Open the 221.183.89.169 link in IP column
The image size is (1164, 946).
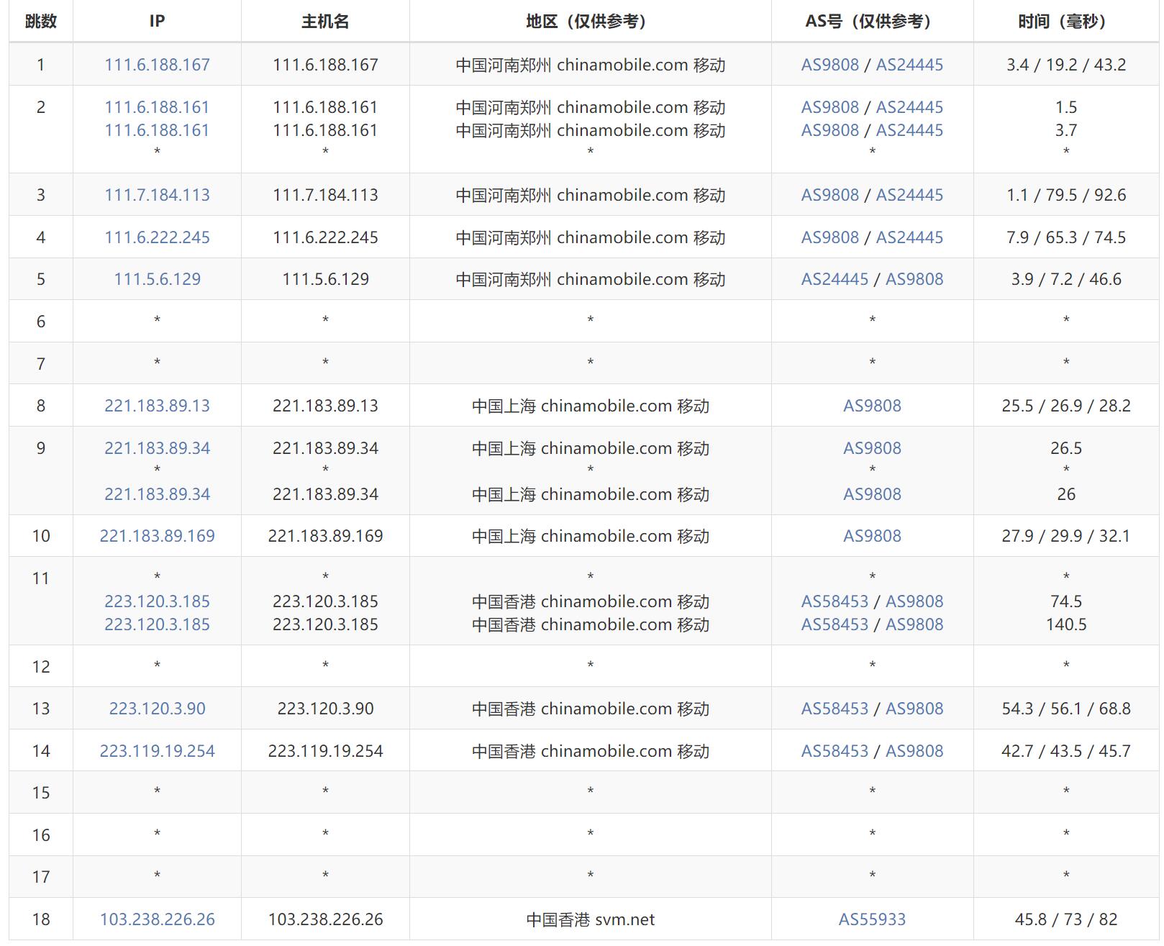click(157, 536)
